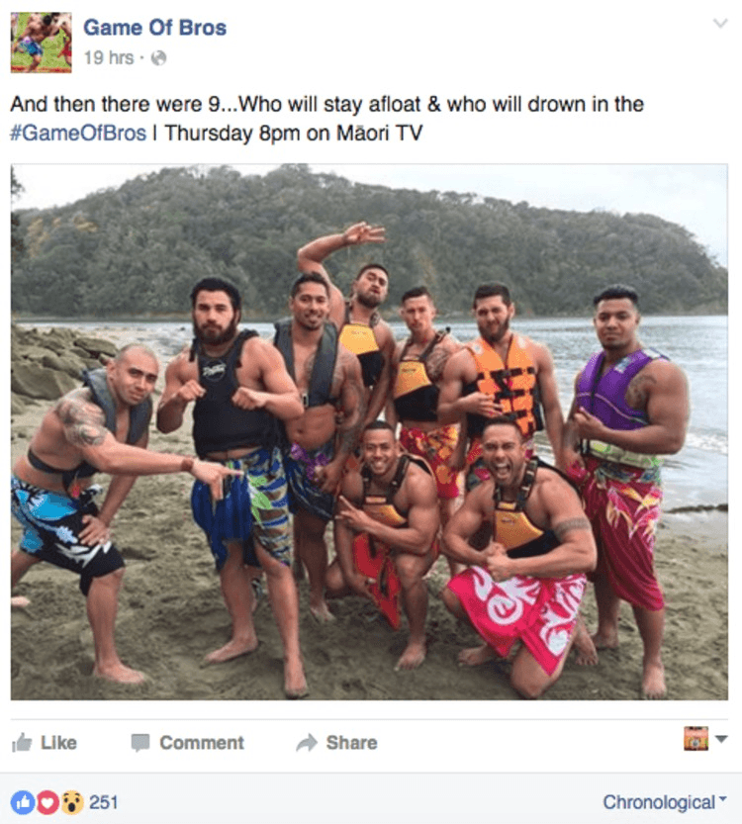Screen dimensions: 742x824
Task: Open the Game Of Bros profile picture
Action: (x=41, y=43)
